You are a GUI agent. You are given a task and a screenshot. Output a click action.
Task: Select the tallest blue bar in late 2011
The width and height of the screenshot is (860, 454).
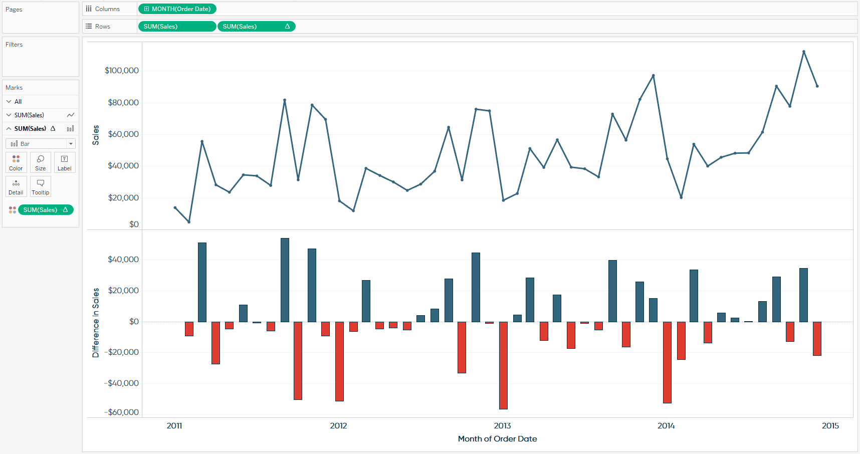285,280
